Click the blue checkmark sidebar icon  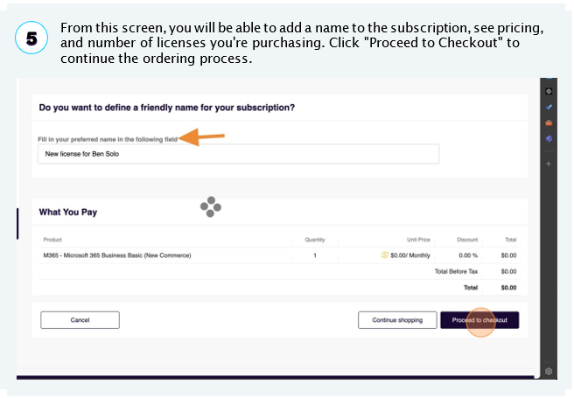(x=549, y=107)
